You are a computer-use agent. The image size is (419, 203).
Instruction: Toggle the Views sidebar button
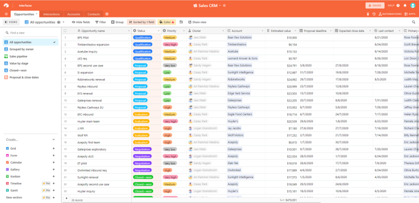(10, 22)
